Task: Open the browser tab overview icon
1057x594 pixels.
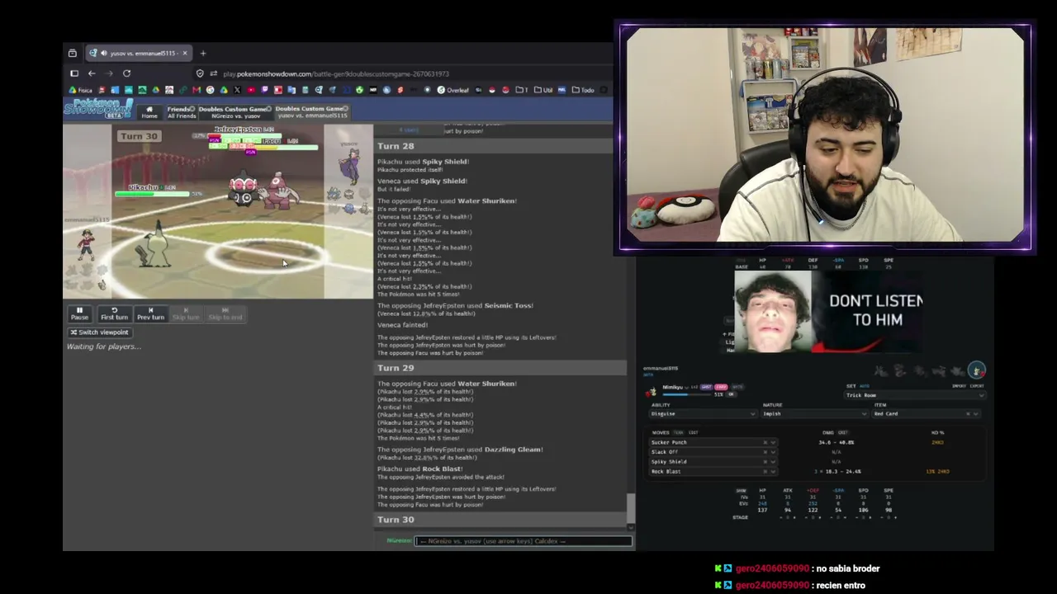Action: click(x=73, y=54)
